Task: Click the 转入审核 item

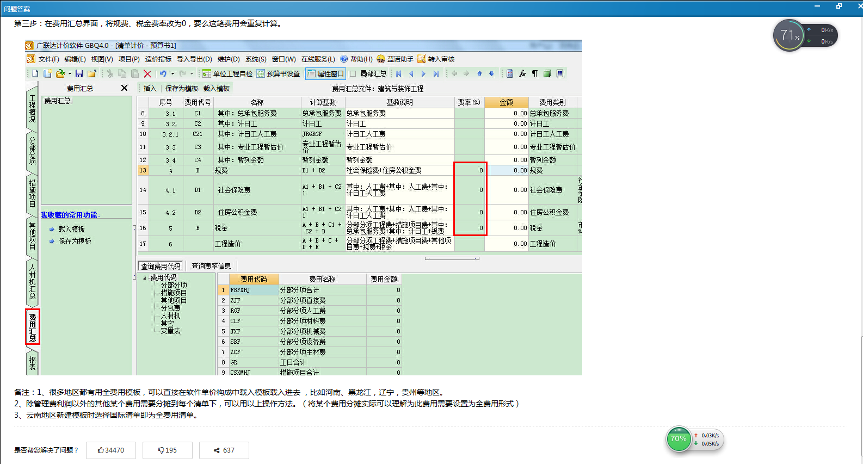Action: 436,59
